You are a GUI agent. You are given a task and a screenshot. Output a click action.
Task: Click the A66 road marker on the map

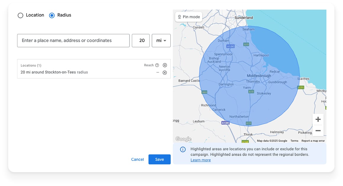[x=204, y=92]
